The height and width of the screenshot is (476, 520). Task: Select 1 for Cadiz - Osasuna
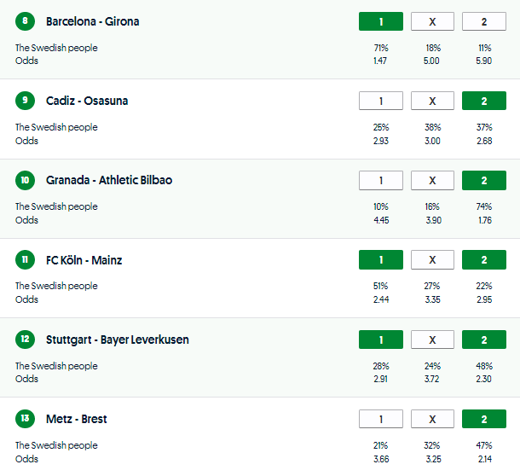pyautogui.click(x=381, y=101)
